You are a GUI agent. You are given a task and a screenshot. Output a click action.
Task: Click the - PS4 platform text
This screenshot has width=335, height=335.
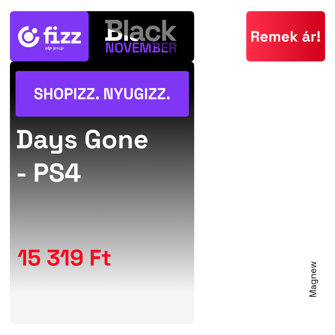pyautogui.click(x=49, y=172)
